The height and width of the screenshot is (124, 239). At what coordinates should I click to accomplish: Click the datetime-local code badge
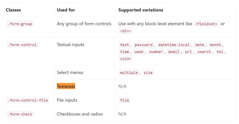click(x=174, y=45)
